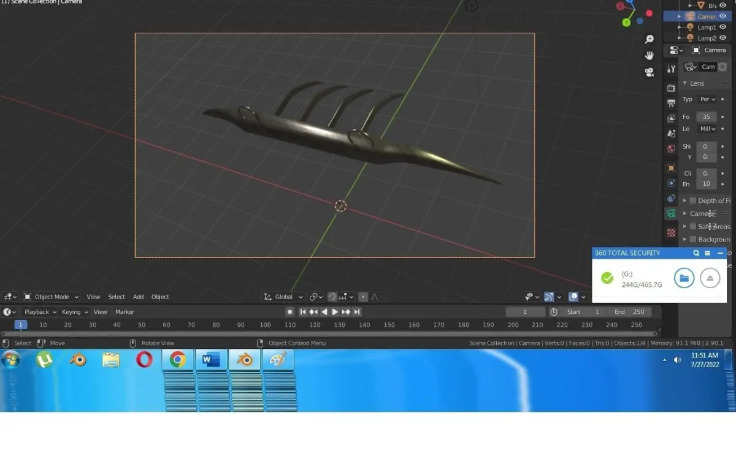This screenshot has width=736, height=453.
Task: Click the current frame marker at 1
Action: point(21,325)
